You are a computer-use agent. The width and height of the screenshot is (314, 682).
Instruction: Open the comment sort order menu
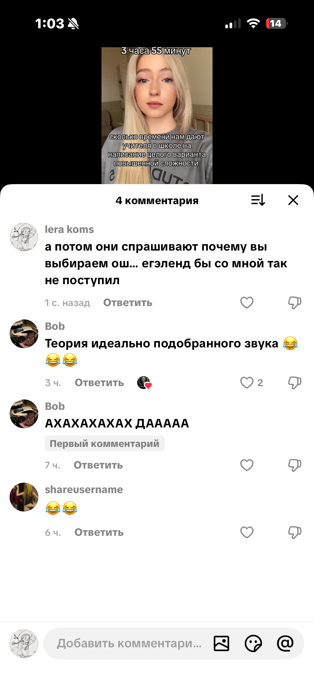[x=258, y=200]
